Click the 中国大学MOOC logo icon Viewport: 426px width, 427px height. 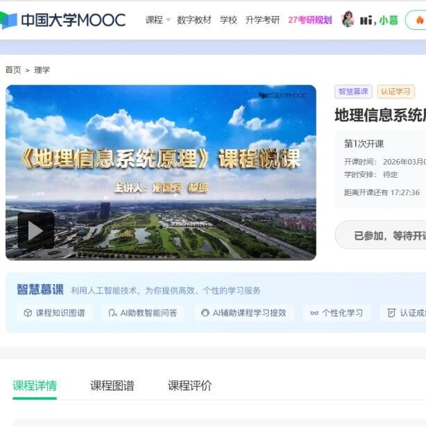[8, 20]
